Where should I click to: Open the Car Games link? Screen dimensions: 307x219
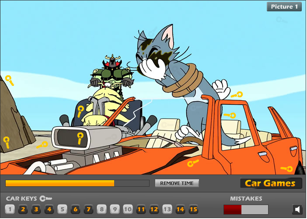coord(271,183)
